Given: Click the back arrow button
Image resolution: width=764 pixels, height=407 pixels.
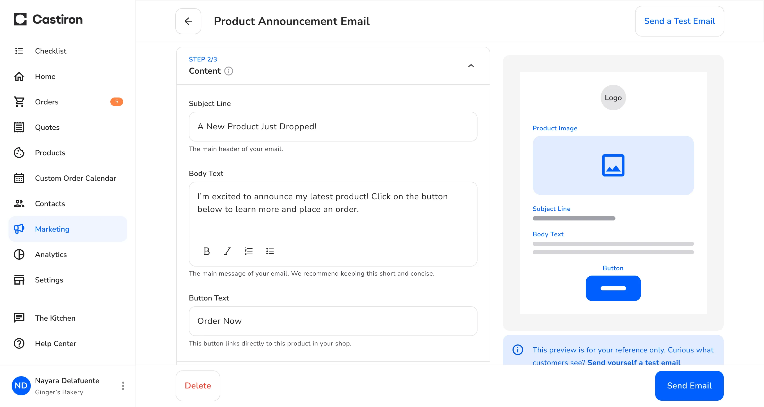Looking at the screenshot, I should (x=188, y=21).
